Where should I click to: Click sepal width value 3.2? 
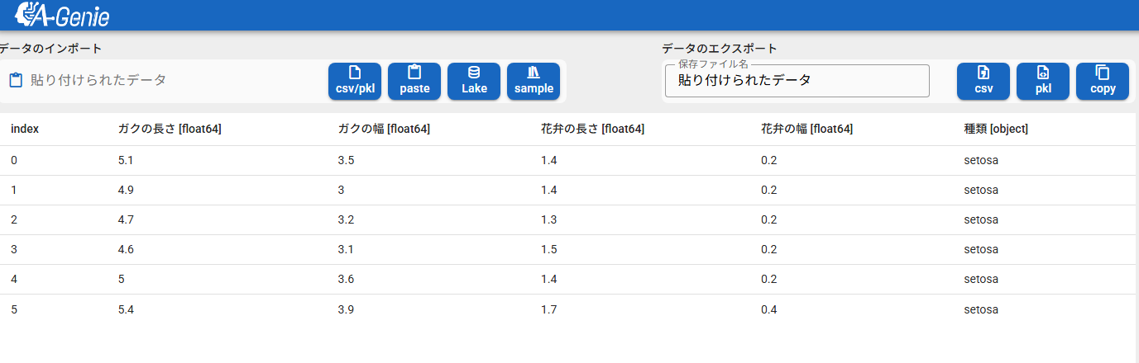click(346, 219)
